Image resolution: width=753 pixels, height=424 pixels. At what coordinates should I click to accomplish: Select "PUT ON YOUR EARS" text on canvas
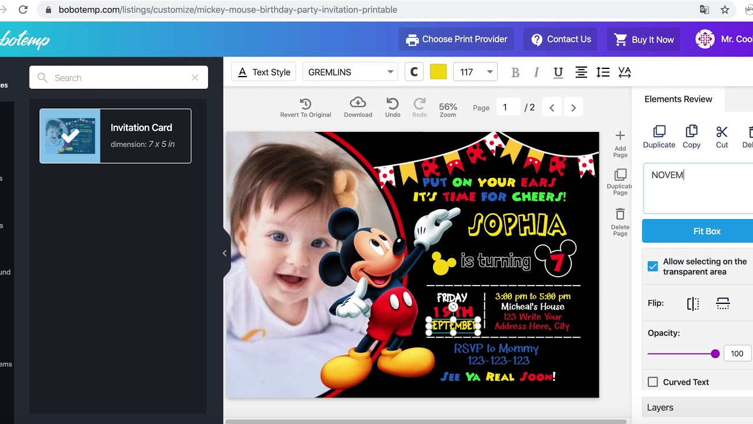(489, 182)
